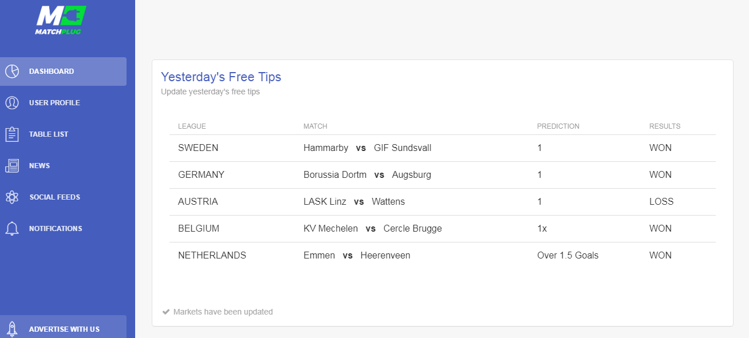This screenshot has height=338, width=749.
Task: Open the Table List section
Action: tap(63, 134)
